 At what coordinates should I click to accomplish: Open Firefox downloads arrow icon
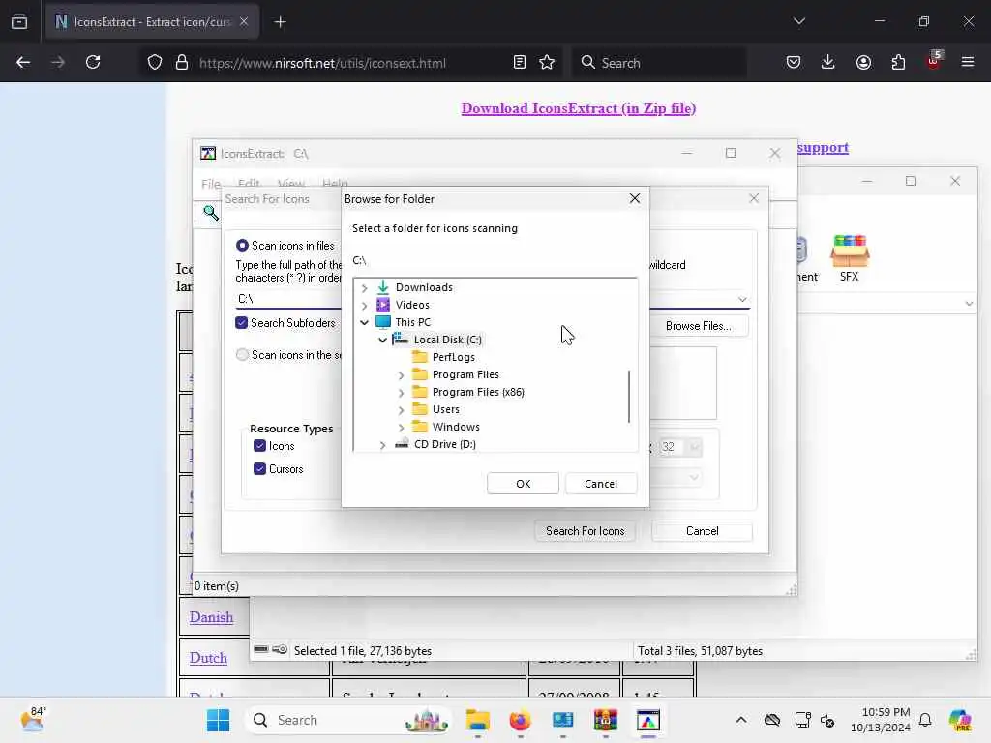pyautogui.click(x=828, y=63)
